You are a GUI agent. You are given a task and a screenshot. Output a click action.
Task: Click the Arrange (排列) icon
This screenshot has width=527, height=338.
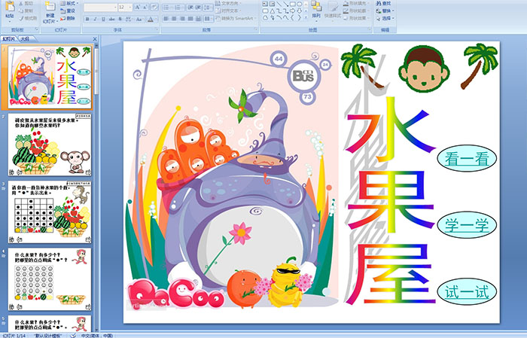pyautogui.click(x=316, y=6)
